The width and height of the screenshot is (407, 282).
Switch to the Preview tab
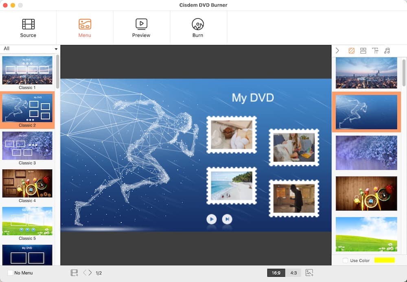[x=141, y=28]
